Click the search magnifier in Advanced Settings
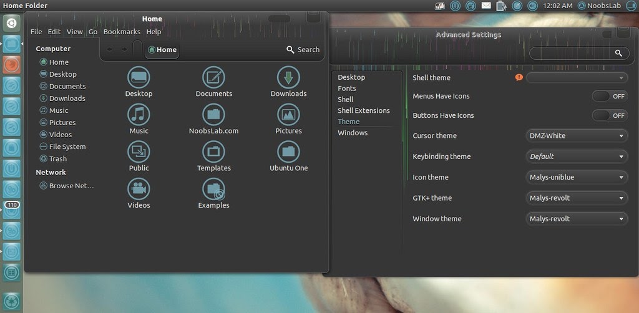The width and height of the screenshot is (639, 313). pyautogui.click(x=618, y=53)
